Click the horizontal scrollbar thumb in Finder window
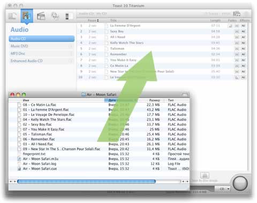This screenshot has height=203, width=257. pyautogui.click(x=86, y=182)
